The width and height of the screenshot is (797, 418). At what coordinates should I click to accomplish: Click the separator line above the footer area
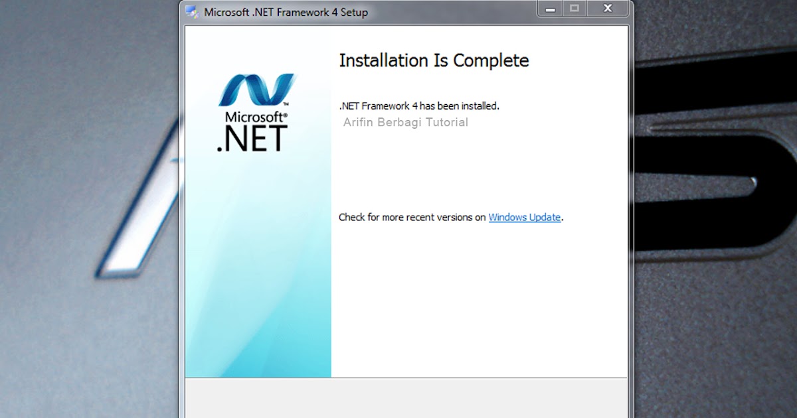[405, 378]
